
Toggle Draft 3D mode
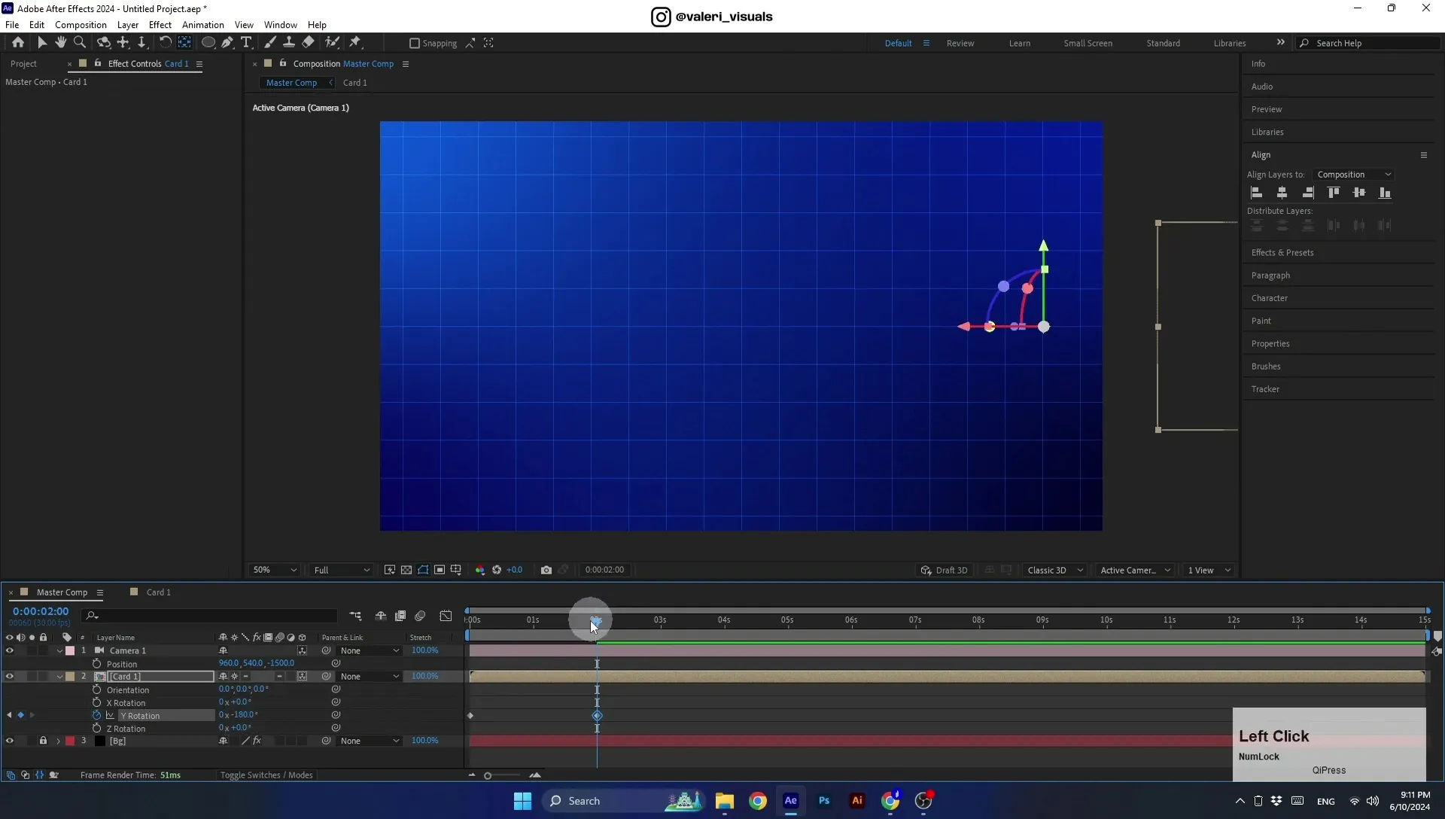tap(944, 570)
